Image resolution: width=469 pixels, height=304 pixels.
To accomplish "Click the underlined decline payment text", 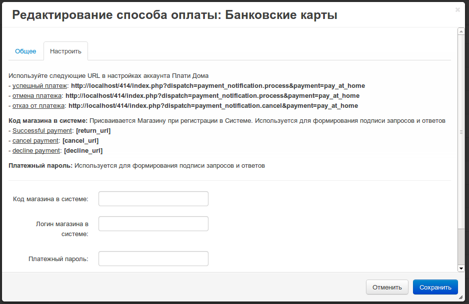I will (x=36, y=151).
